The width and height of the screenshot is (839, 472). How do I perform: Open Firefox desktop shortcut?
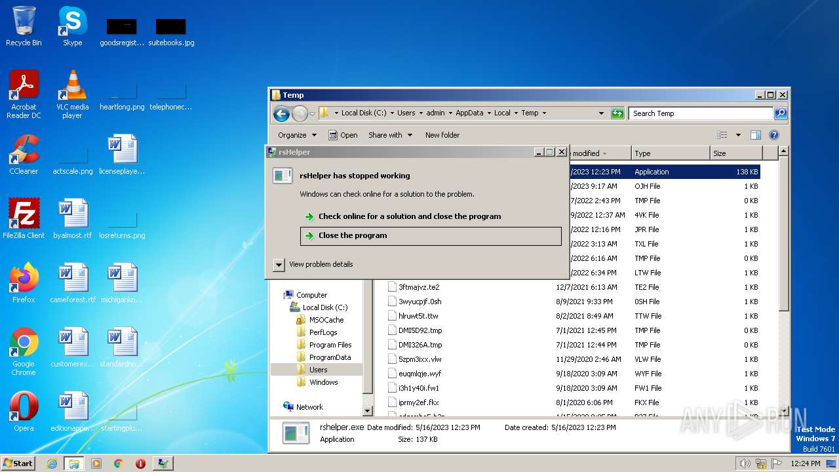coord(24,283)
